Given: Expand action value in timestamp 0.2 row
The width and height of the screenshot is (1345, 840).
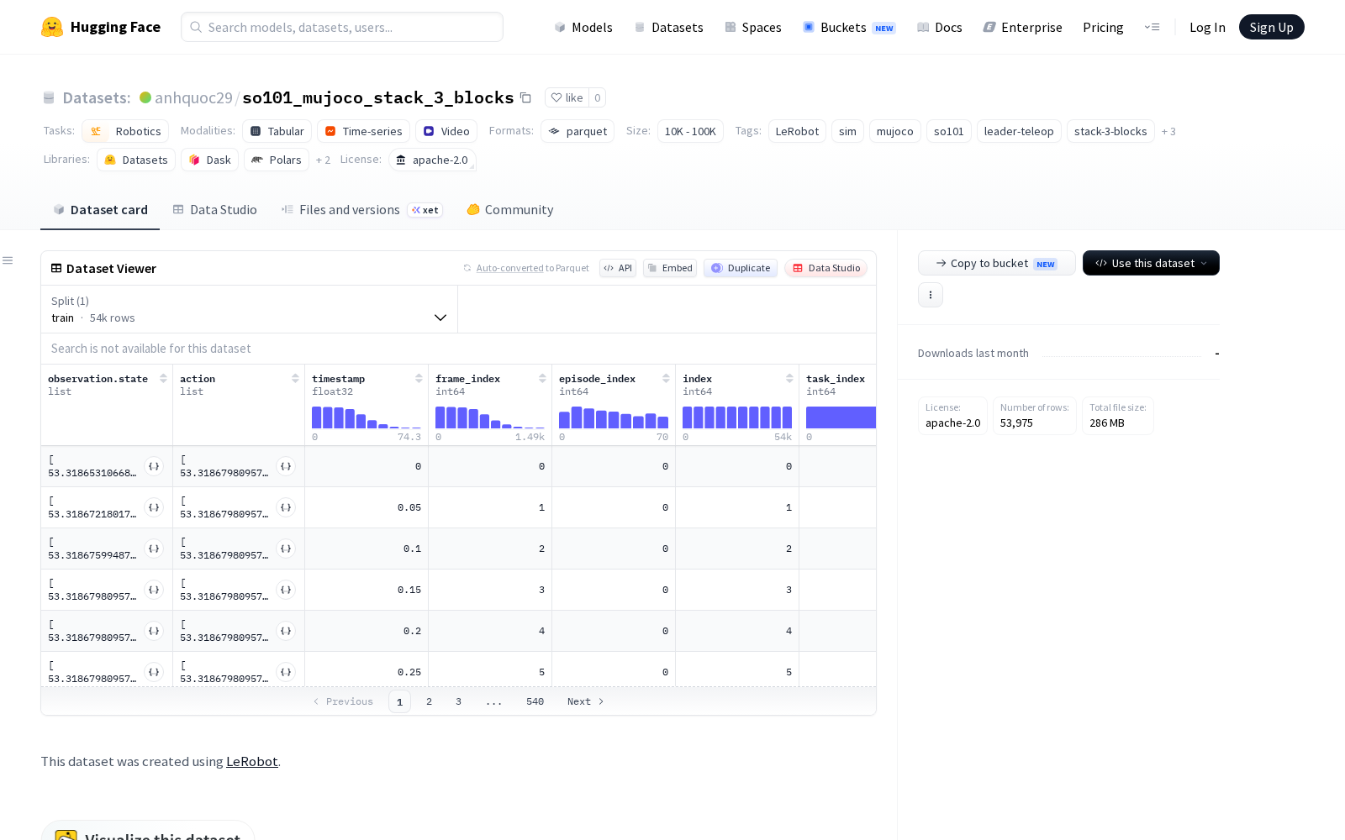Looking at the screenshot, I should (286, 631).
